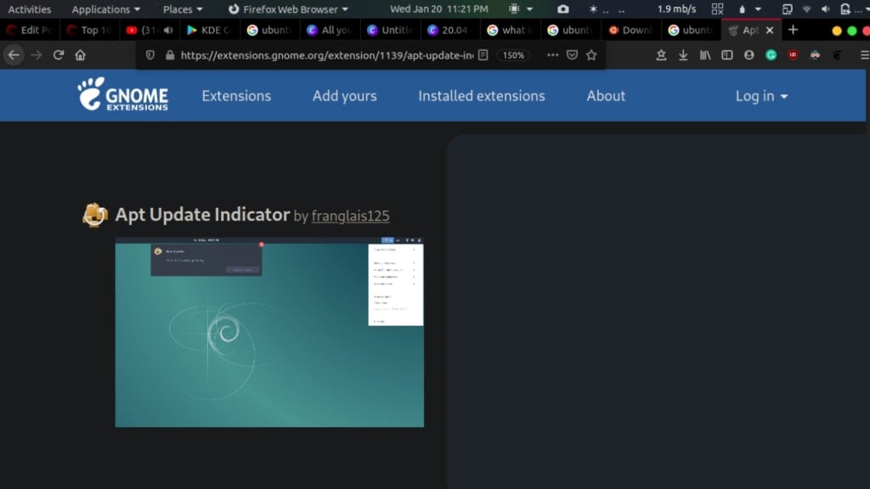Switch to the KDE Google Play tab
Image resolution: width=870 pixels, height=489 pixels.
pyautogui.click(x=211, y=30)
